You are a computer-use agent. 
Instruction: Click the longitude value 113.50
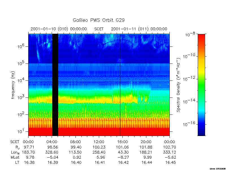[75, 152]
